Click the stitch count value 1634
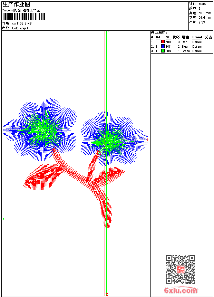 [x=202, y=4]
